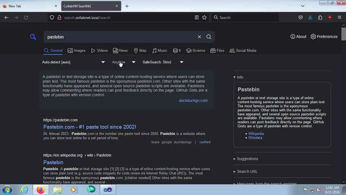
Task: Go back with browser back arrow
Action: point(6,18)
